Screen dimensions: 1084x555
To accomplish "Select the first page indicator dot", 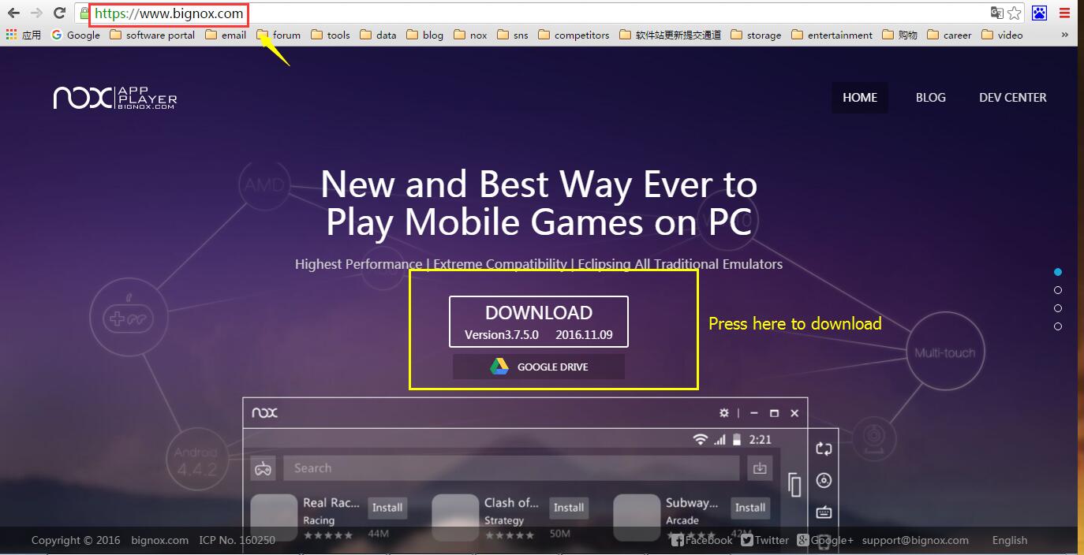I will pyautogui.click(x=1058, y=272).
